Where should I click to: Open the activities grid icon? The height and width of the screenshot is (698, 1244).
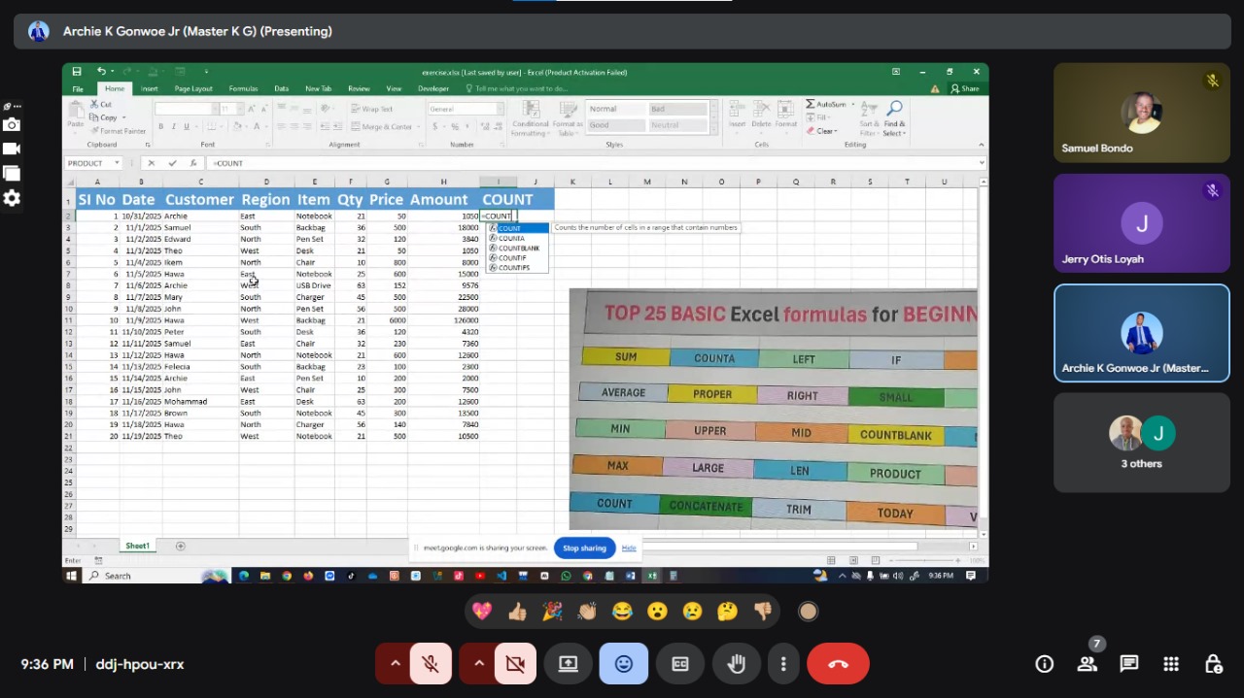[1170, 664]
